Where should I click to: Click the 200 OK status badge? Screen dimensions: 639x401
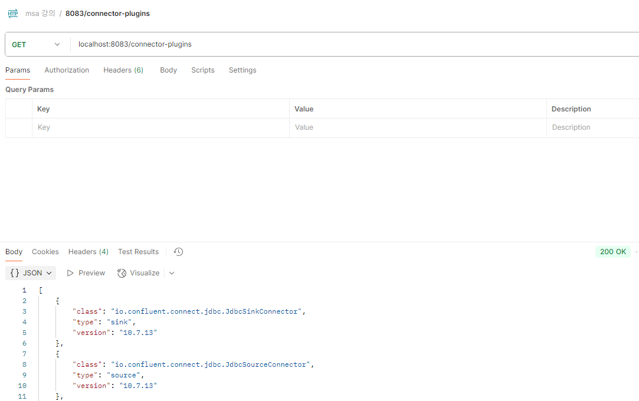coord(612,252)
